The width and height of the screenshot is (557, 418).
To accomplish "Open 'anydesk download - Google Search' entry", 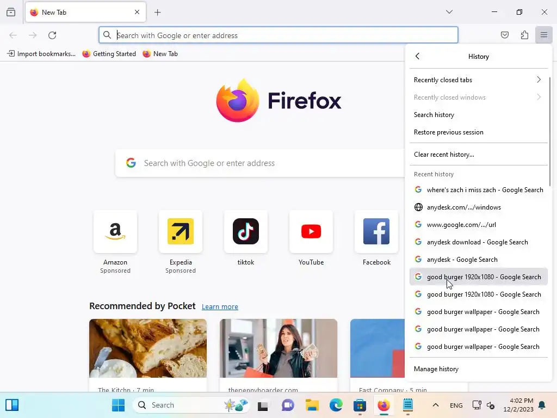I will (479, 242).
